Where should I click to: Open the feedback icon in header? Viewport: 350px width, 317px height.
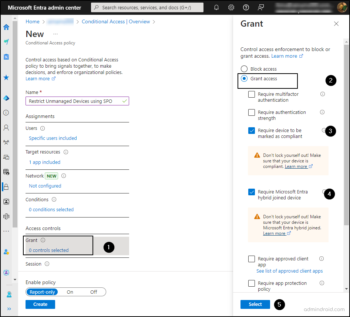(261, 7)
